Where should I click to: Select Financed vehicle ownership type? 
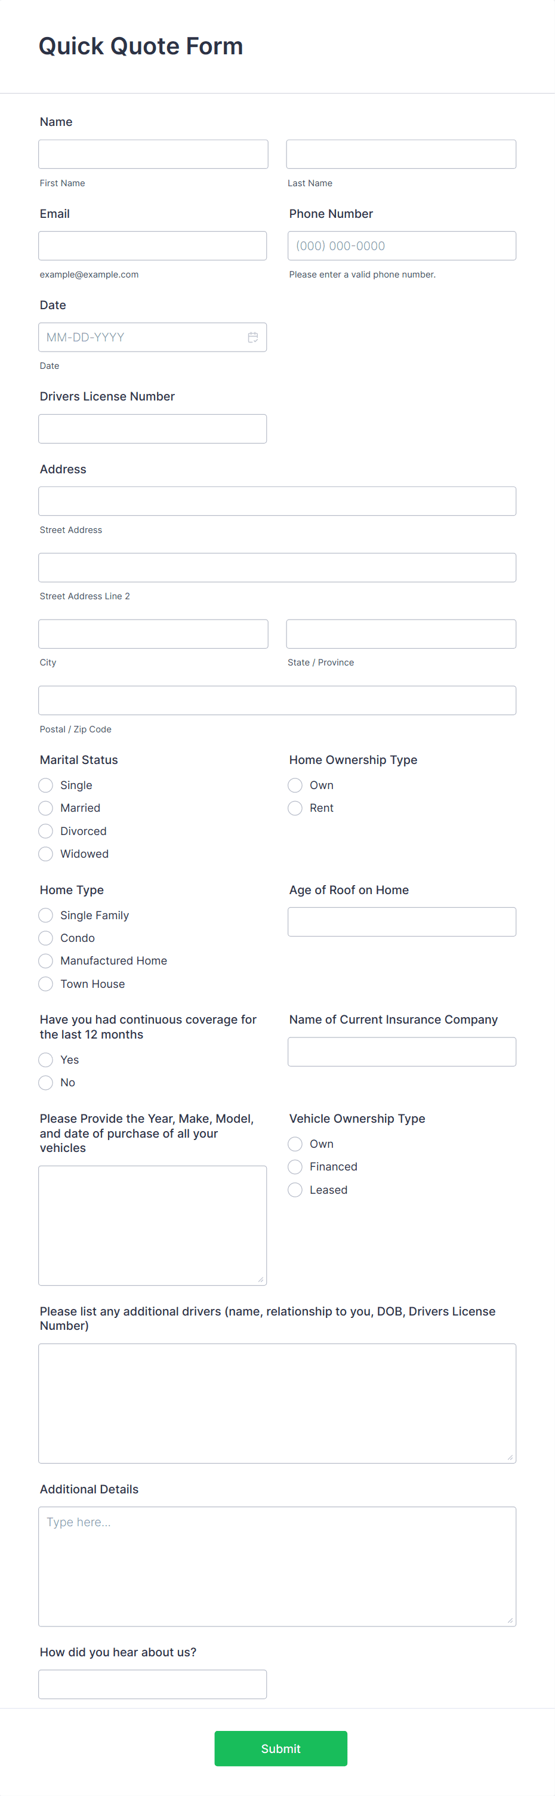[294, 1166]
